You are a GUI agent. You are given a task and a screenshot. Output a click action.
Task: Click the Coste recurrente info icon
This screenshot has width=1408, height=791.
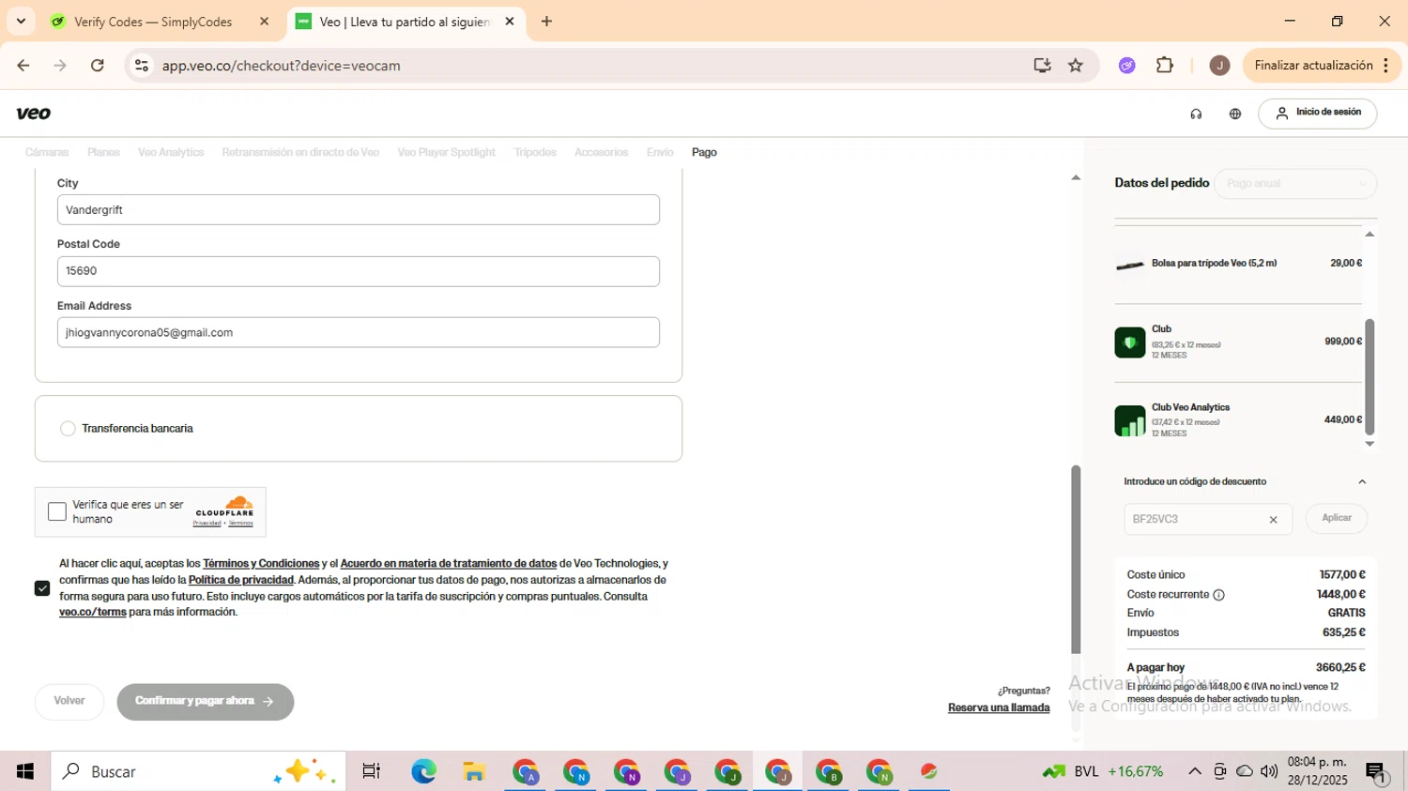point(1218,595)
